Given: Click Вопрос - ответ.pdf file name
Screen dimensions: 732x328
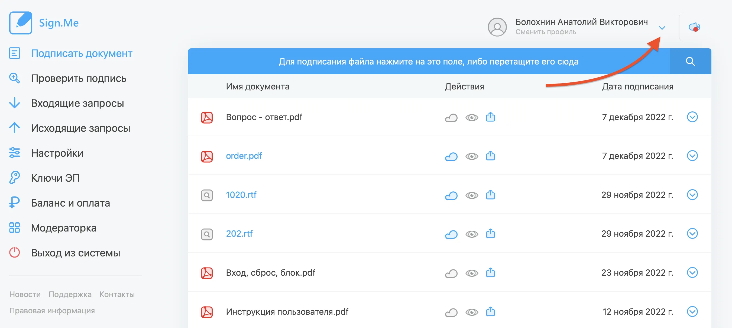Looking at the screenshot, I should pyautogui.click(x=264, y=117).
